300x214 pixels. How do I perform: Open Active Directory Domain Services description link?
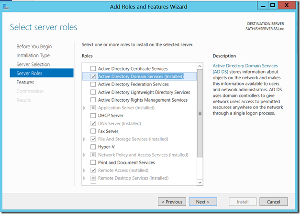[x=245, y=69]
